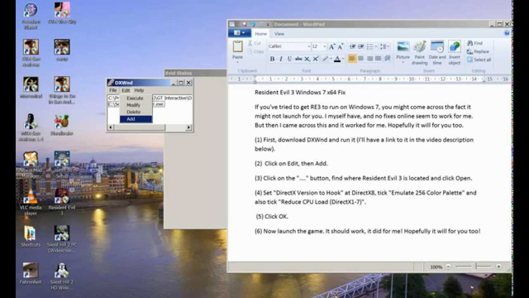Screen dimensions: 529x298
Task: Click the "(5) Click OK." line in the document
Action: click(272, 216)
